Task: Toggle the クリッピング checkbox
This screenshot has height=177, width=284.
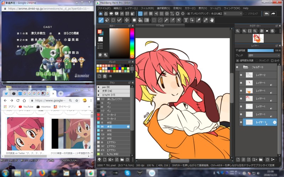Action: (x=256, y=61)
